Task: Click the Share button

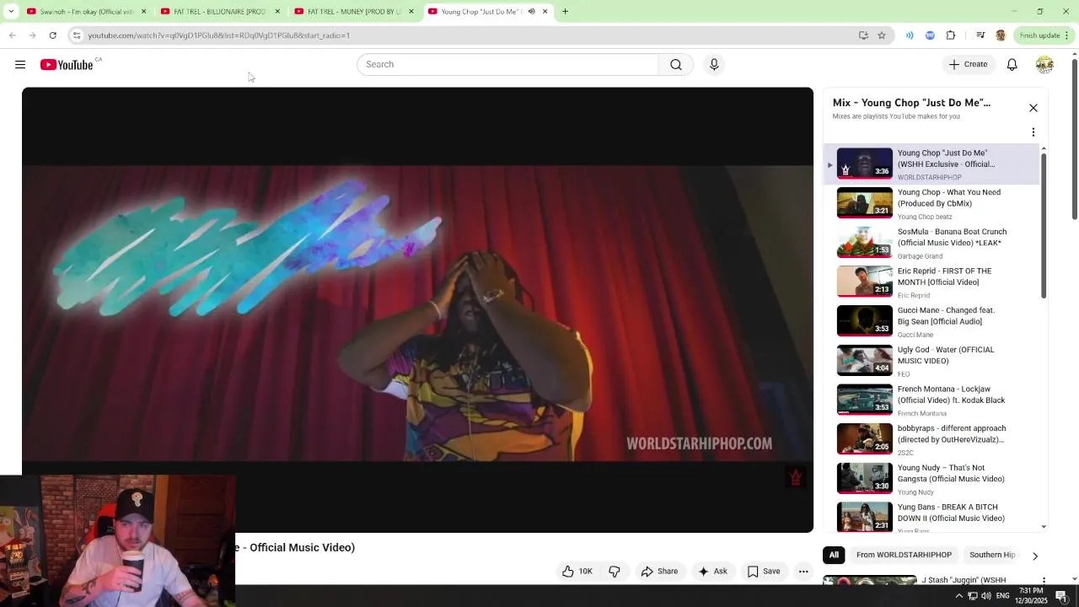Action: pyautogui.click(x=659, y=572)
